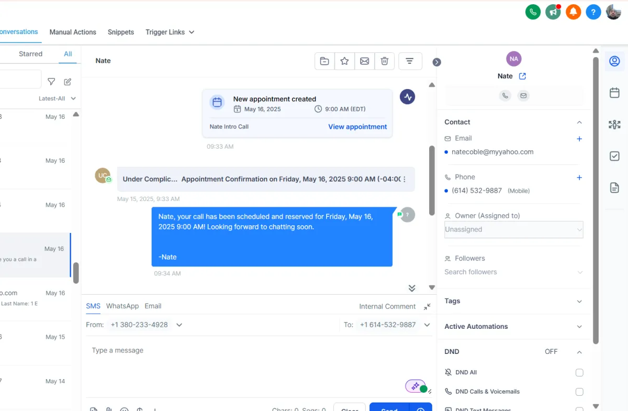Open the activity pulse icon
This screenshot has width=628, height=411.
point(408,97)
